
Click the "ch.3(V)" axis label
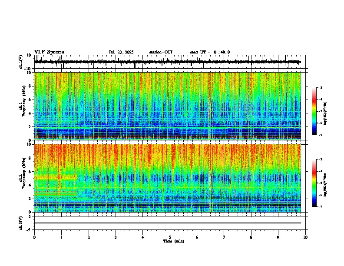pyautogui.click(x=21, y=223)
